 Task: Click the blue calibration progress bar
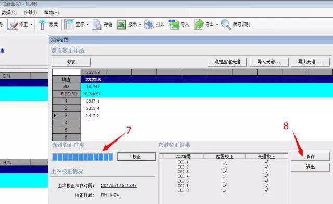[83, 157]
